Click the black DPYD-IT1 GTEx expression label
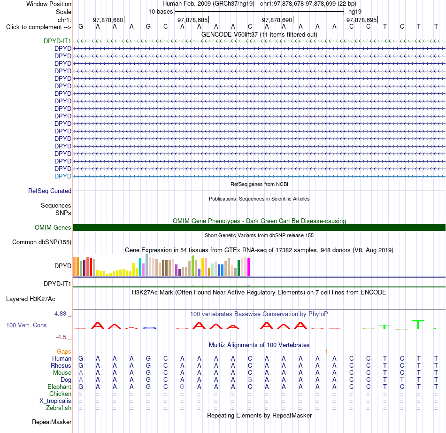Image resolution: width=446 pixels, height=433 pixels. 57,284
